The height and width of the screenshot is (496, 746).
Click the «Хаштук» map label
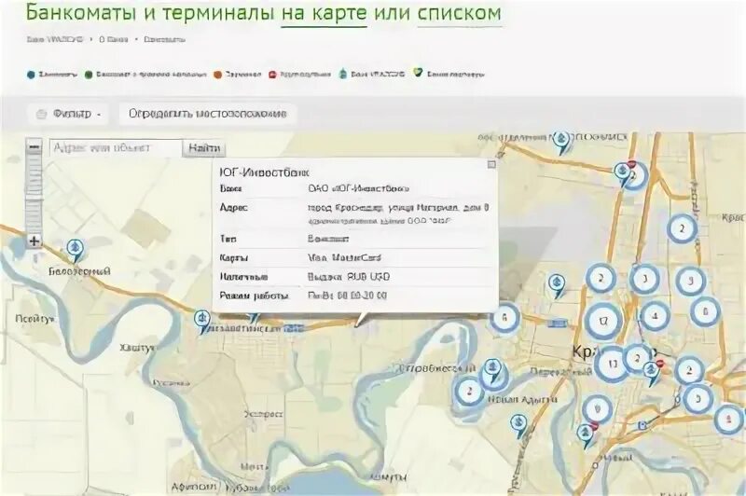pyautogui.click(x=137, y=348)
